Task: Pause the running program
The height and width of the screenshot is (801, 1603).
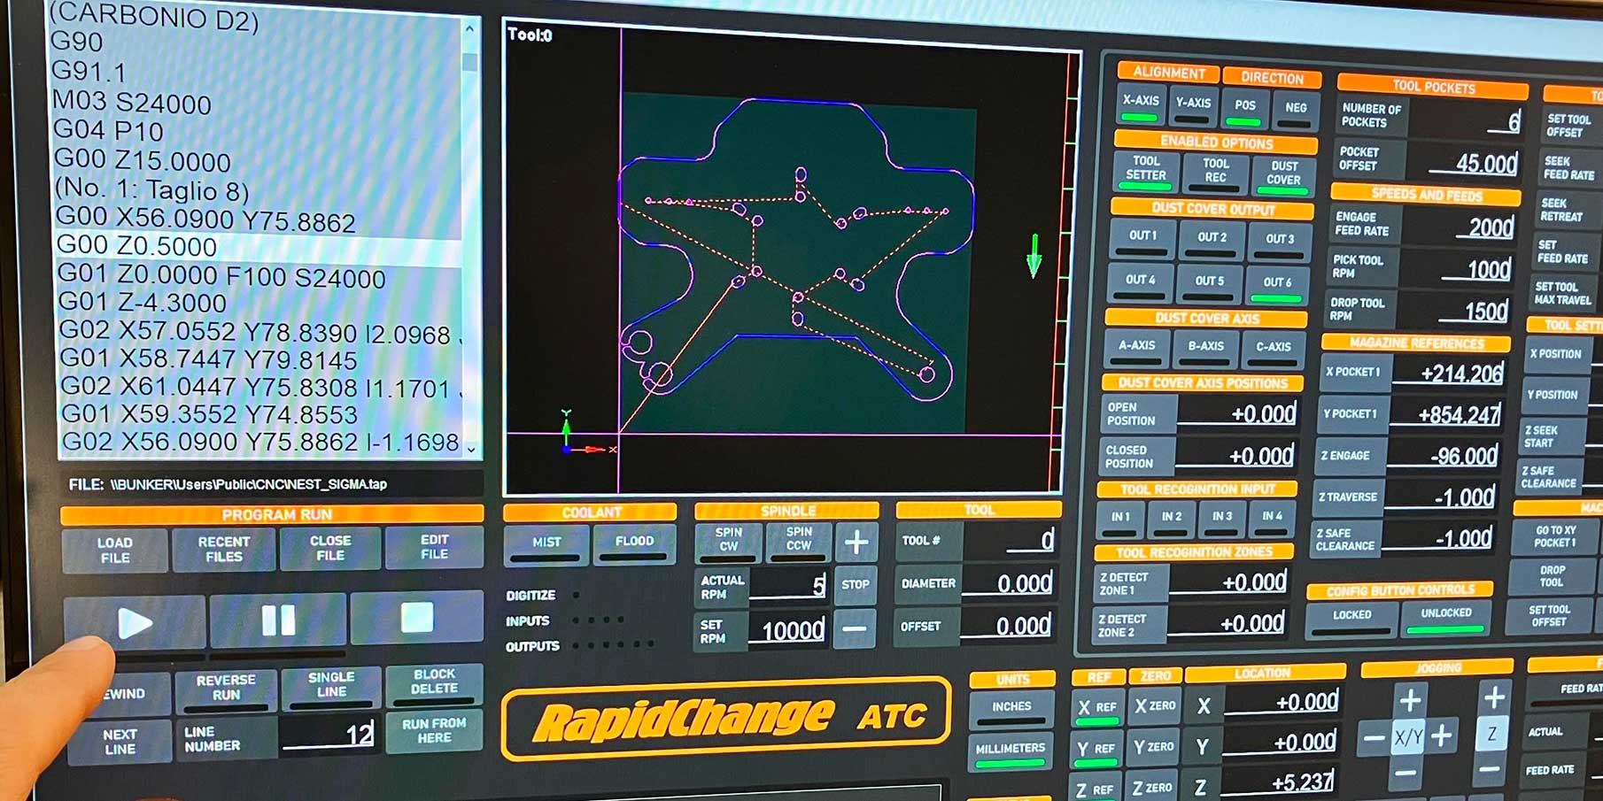Action: click(x=277, y=620)
